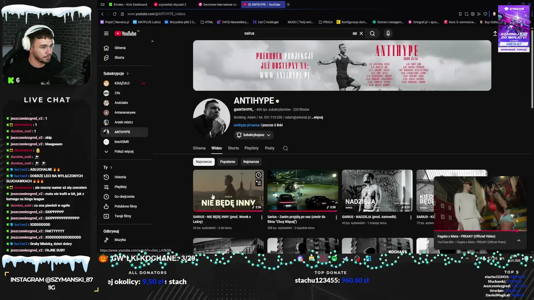Select the Najnowsze sort chip
Viewport: 534px width, 300px height.
point(204,162)
